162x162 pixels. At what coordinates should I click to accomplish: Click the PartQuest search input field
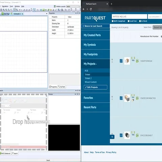pos(129,17)
